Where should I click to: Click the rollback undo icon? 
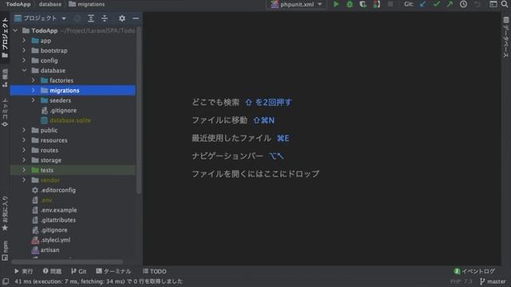tap(477, 4)
